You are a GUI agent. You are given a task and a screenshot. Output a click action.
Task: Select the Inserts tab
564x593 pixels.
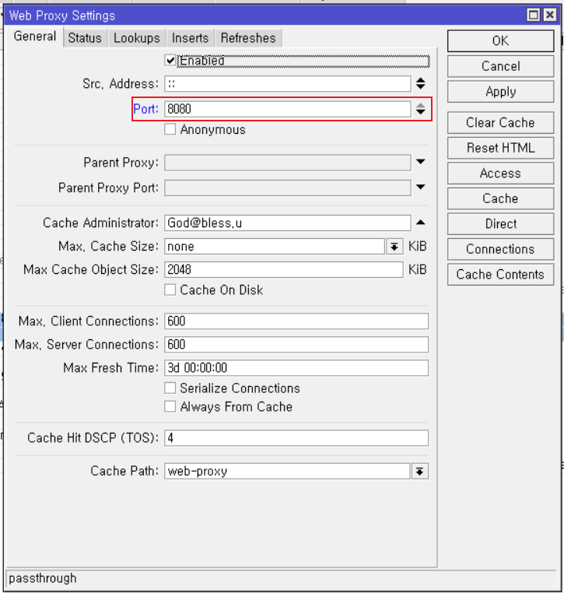click(190, 38)
